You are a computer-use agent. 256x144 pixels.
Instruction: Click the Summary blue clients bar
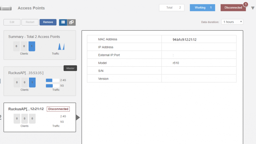tap(32, 46)
